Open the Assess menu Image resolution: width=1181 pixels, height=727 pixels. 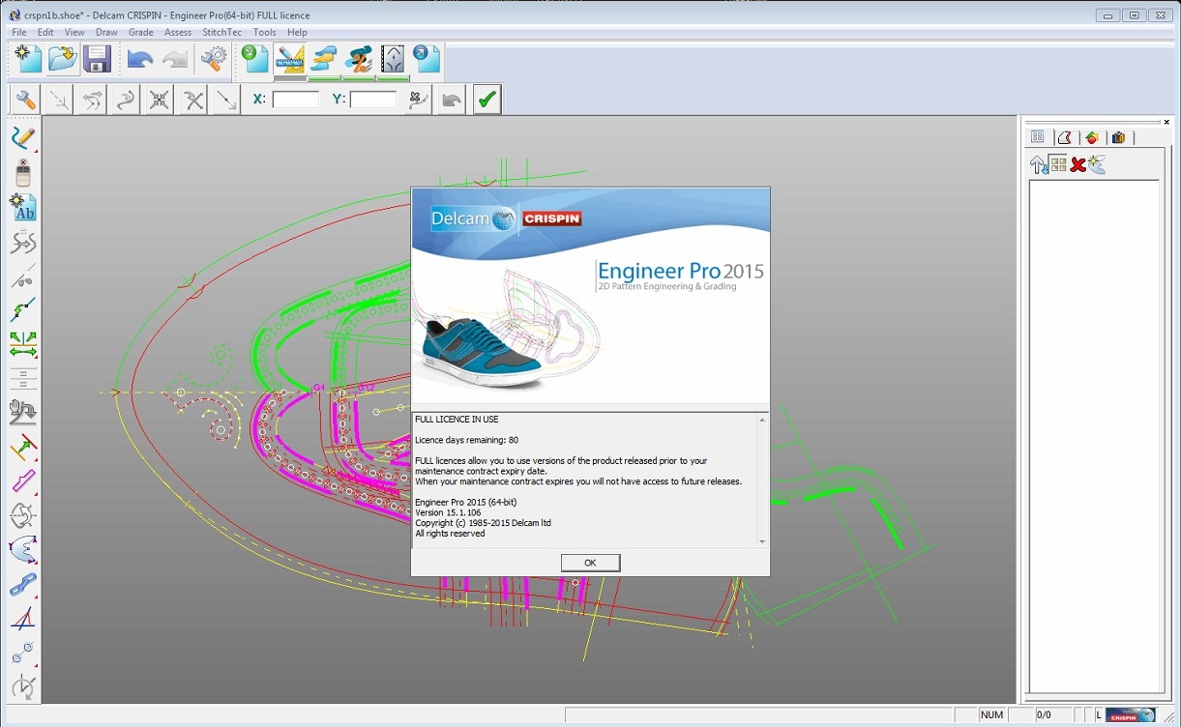click(x=178, y=32)
